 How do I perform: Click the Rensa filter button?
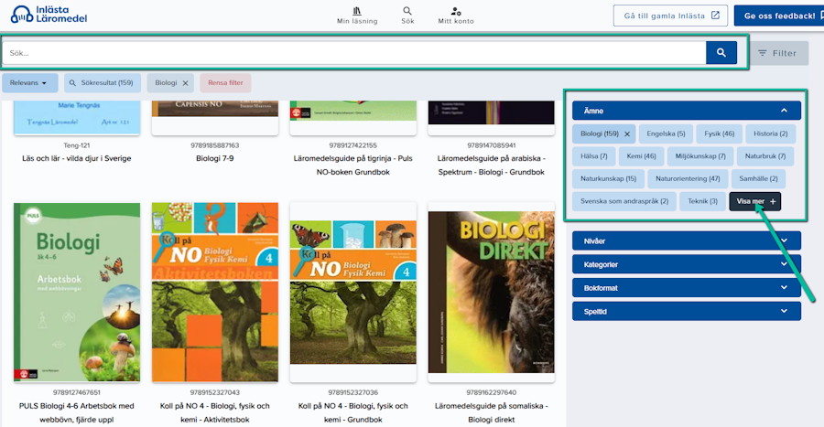pos(225,83)
